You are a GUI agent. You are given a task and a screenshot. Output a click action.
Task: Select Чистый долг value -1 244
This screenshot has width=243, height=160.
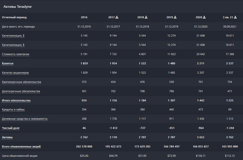click(230, 128)
